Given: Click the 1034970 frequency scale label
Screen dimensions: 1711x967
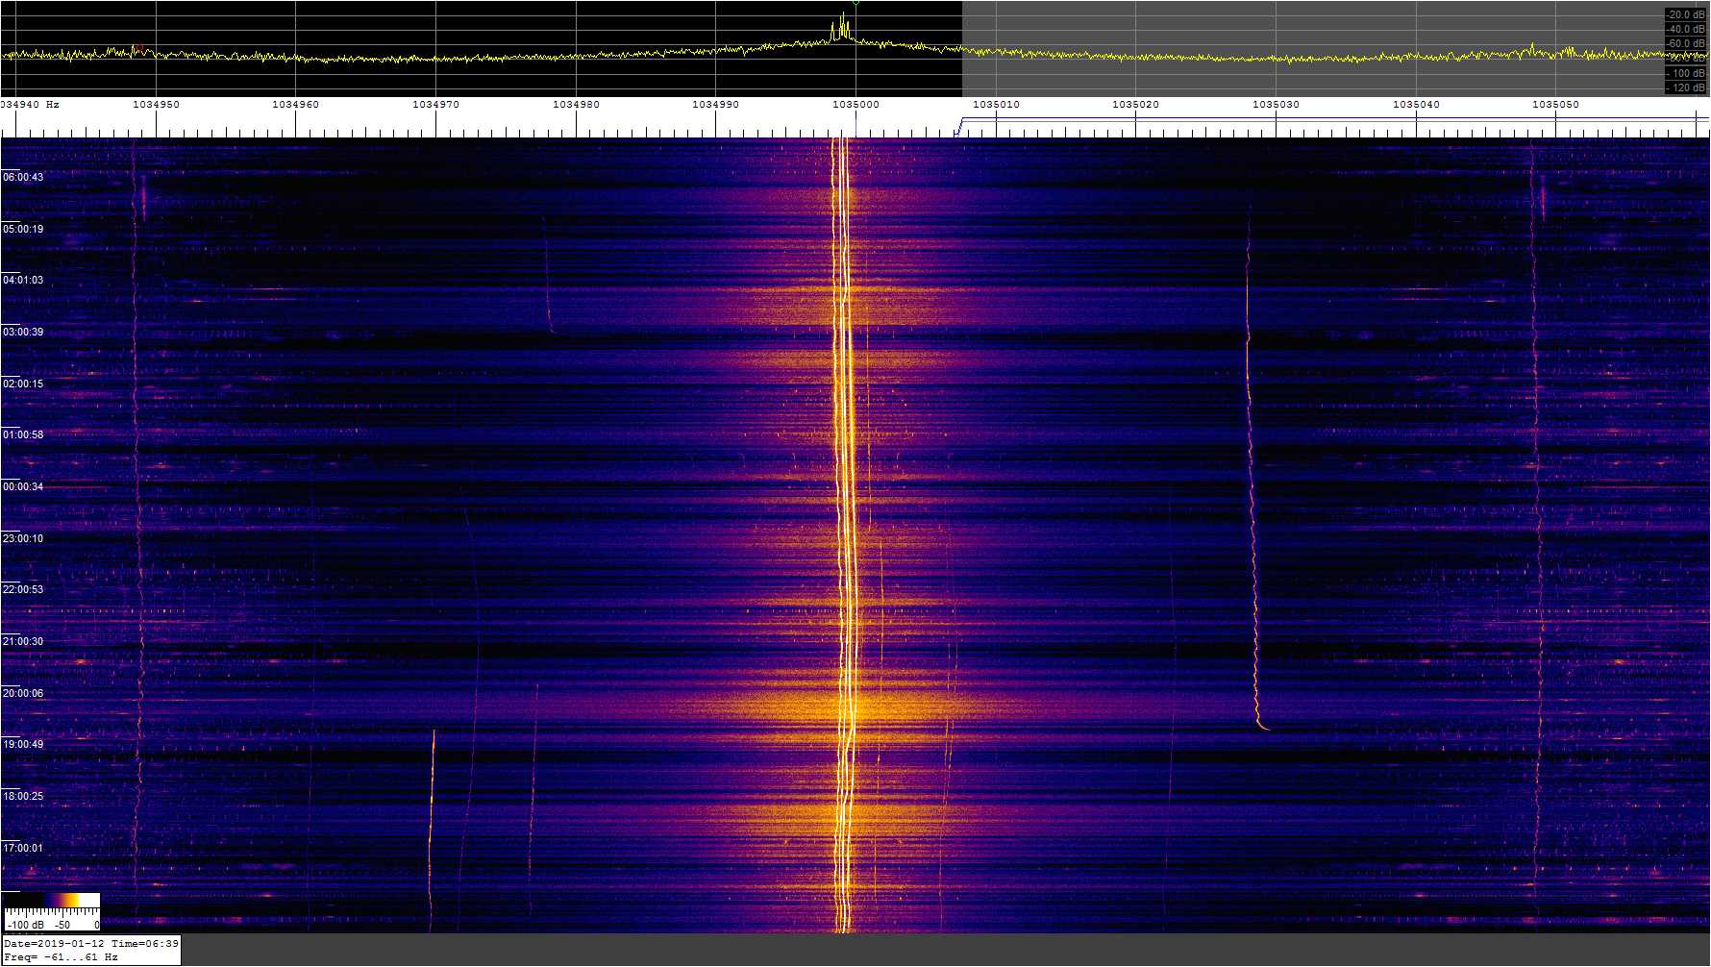Looking at the screenshot, I should (435, 104).
